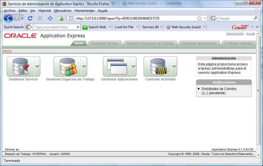Click the page identity icon in address bar

pos(71,18)
